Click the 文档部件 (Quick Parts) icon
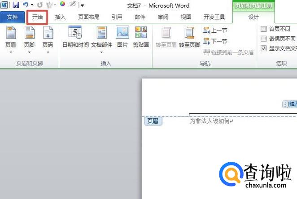Image resolution: width=297 pixels, height=199 pixels. pos(102,33)
